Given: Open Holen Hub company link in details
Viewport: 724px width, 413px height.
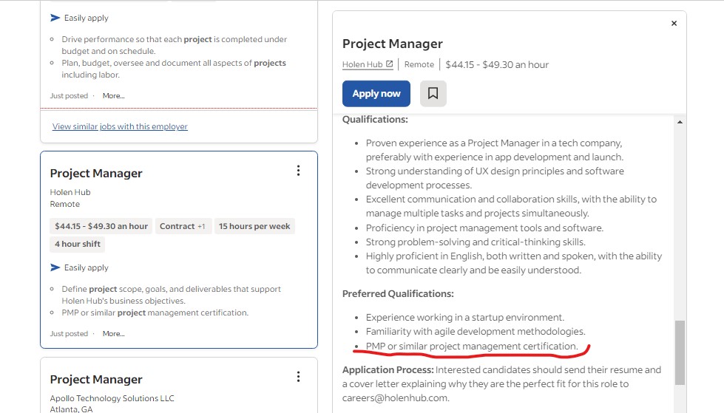Looking at the screenshot, I should click(362, 64).
